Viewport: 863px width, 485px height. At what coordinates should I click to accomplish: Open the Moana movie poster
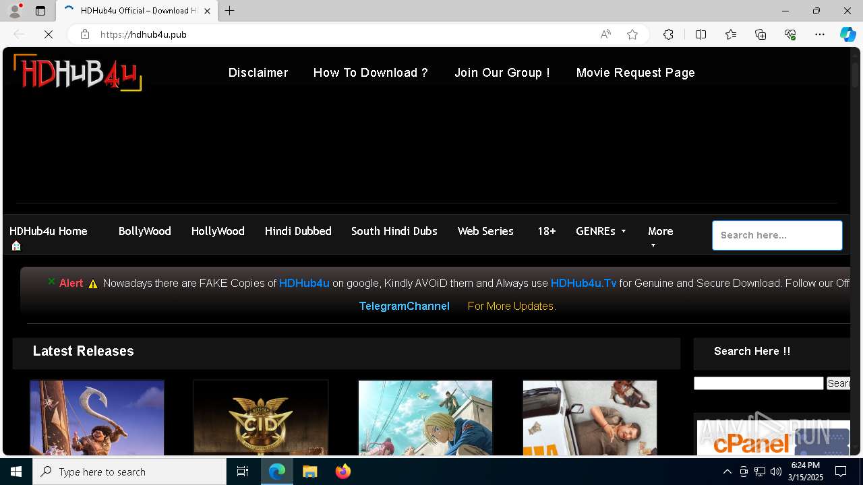pyautogui.click(x=97, y=418)
